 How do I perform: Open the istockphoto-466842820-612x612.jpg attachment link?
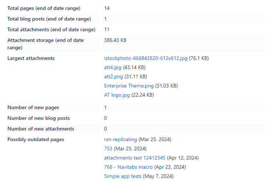click(146, 58)
